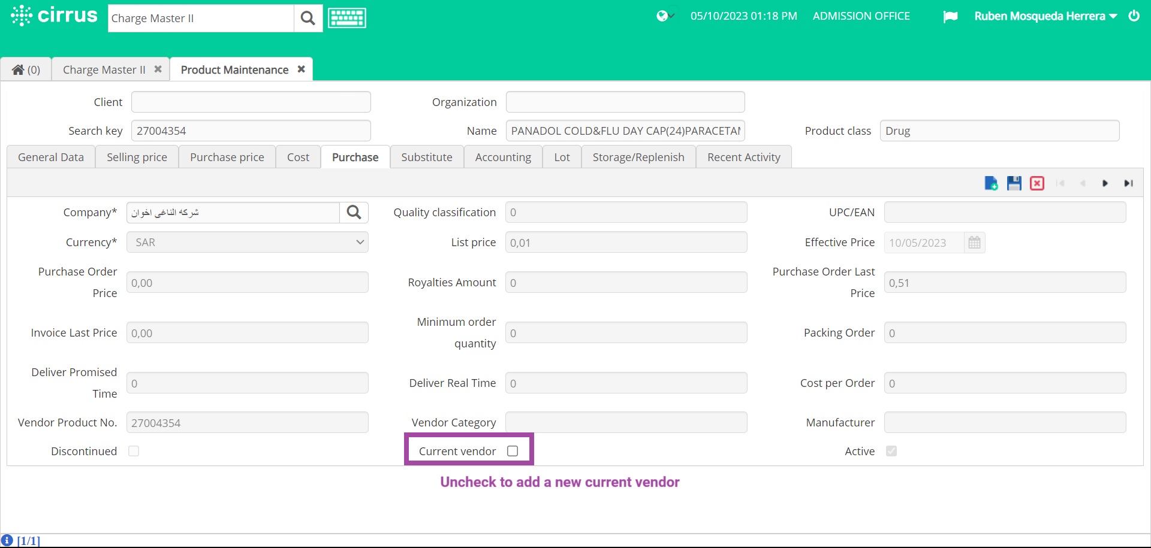1151x548 pixels.
Task: Log out using the power icon
Action: (1134, 16)
